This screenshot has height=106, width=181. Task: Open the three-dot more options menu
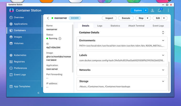(168, 10)
